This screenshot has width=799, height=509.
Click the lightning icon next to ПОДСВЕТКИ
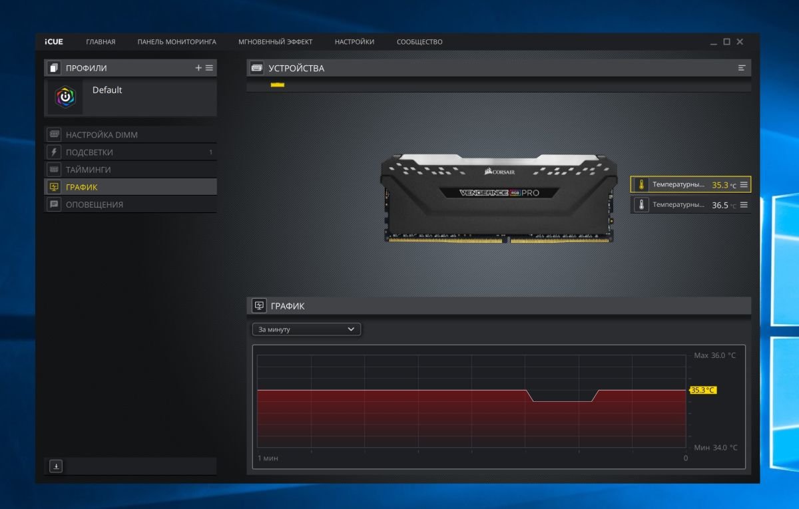click(54, 152)
